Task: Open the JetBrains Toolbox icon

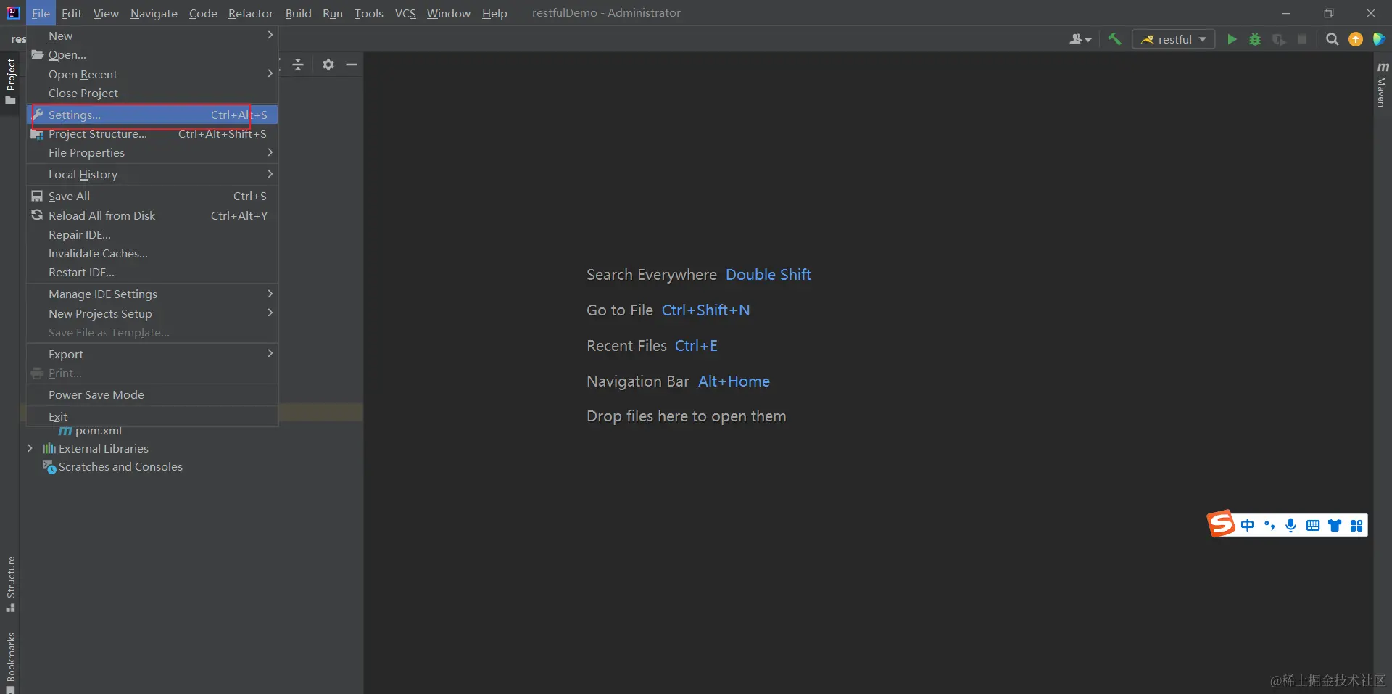Action: pyautogui.click(x=1379, y=39)
